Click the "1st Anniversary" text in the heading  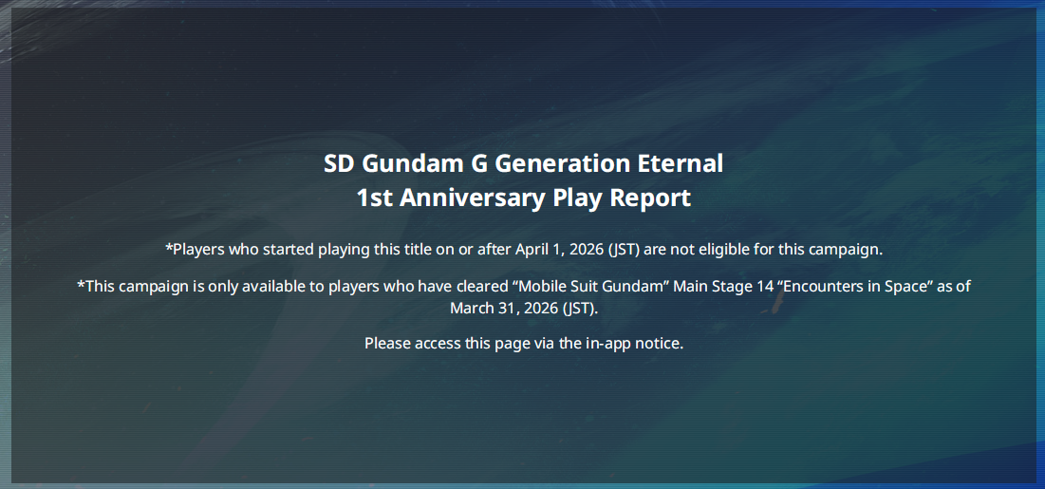pyautogui.click(x=451, y=198)
